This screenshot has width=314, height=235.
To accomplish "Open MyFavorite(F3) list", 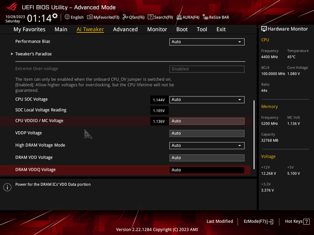I will [x=103, y=17].
